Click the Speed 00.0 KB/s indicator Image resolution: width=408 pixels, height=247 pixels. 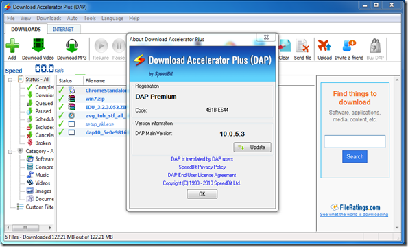(x=34, y=69)
